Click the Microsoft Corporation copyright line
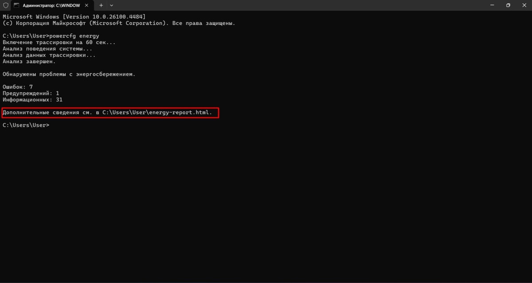This screenshot has width=532, height=283. pos(119,23)
